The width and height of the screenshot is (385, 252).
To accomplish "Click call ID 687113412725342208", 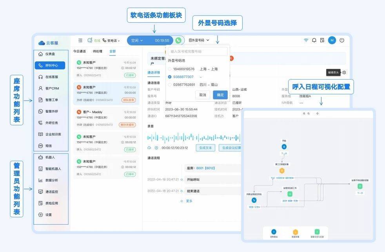I will coord(181,116).
